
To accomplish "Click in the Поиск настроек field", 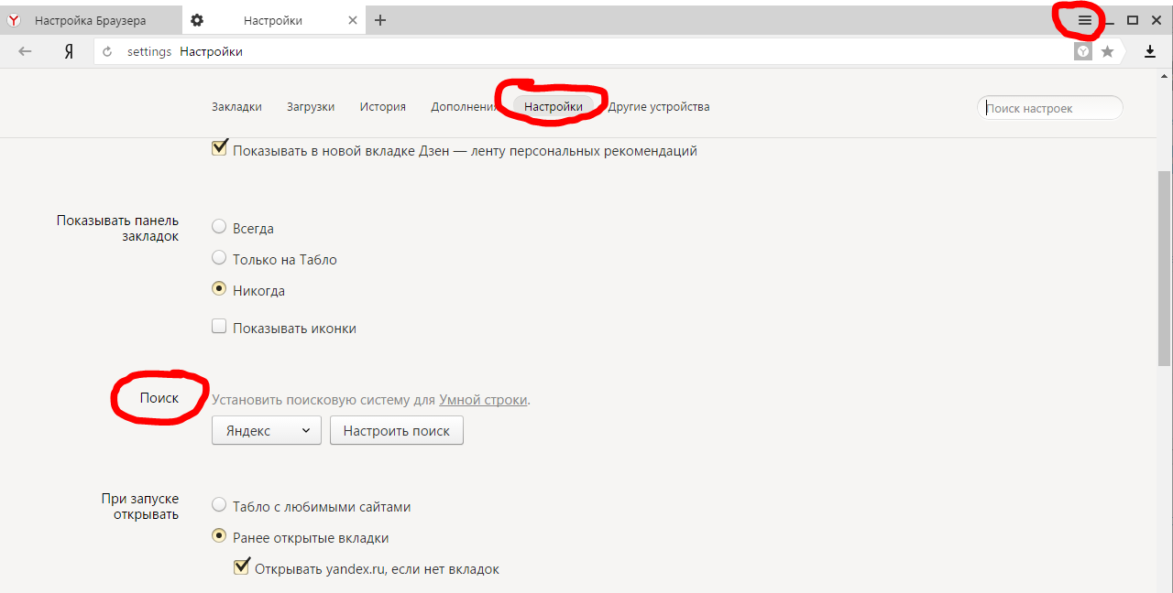I will tap(1050, 108).
